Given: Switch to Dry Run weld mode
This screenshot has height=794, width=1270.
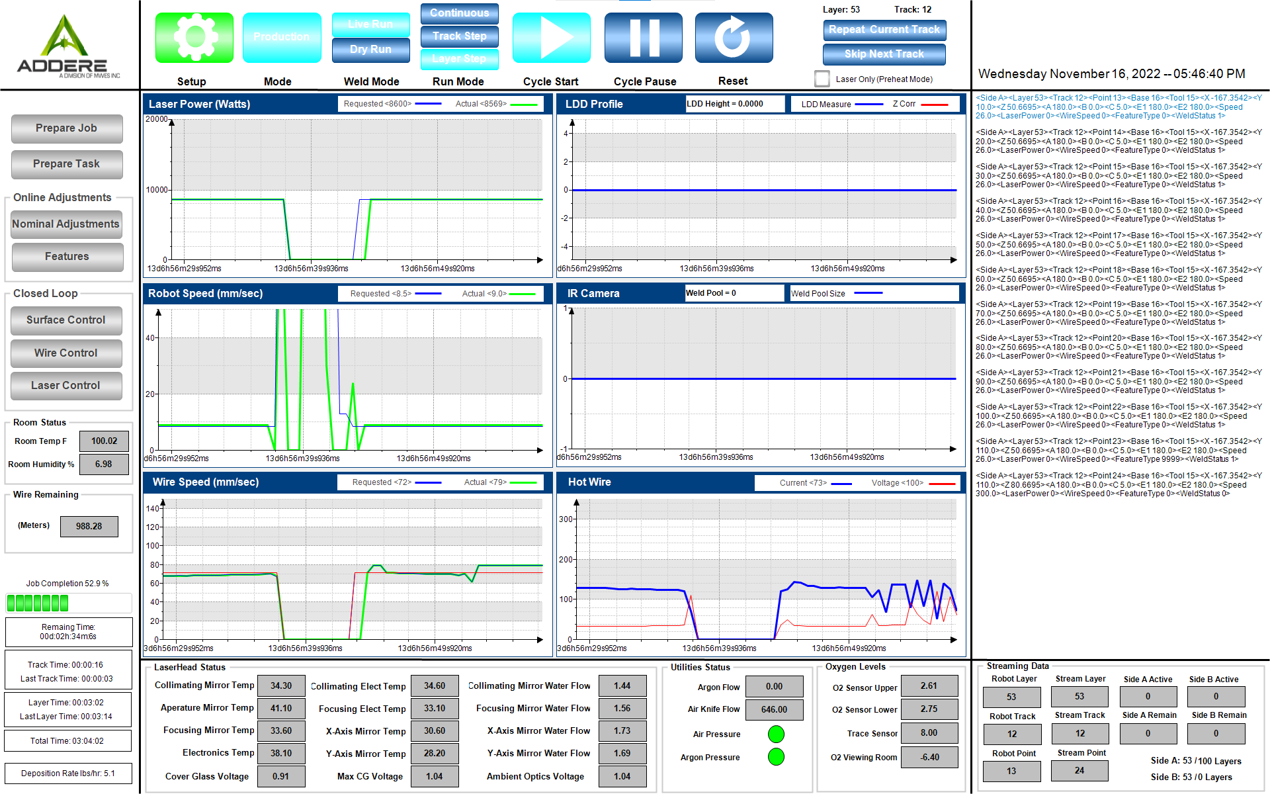Looking at the screenshot, I should pos(370,49).
